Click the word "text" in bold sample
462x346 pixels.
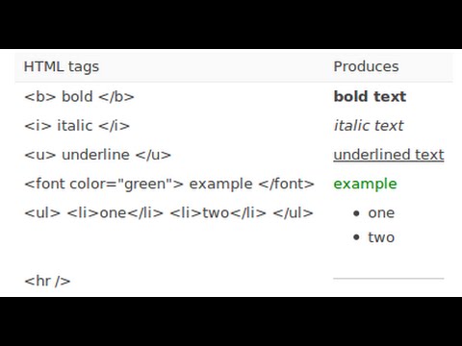click(x=390, y=96)
